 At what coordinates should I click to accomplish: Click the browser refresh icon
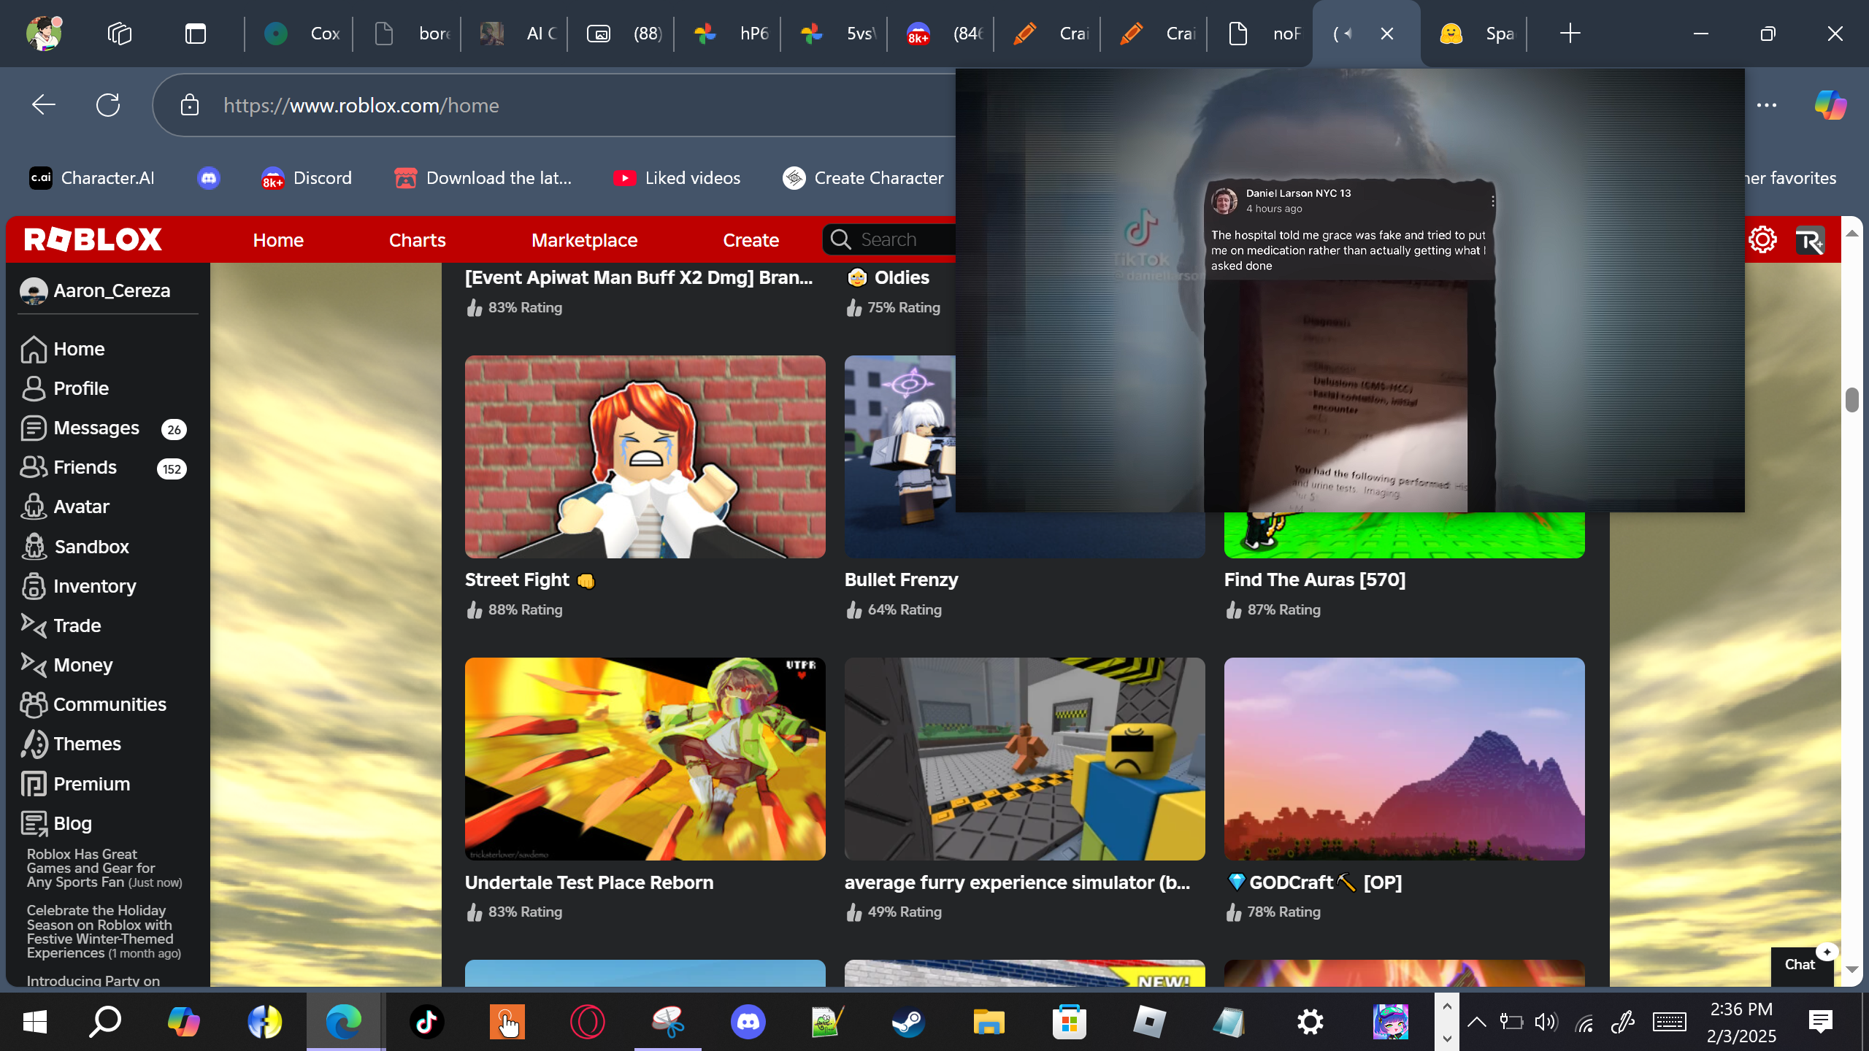(x=108, y=105)
